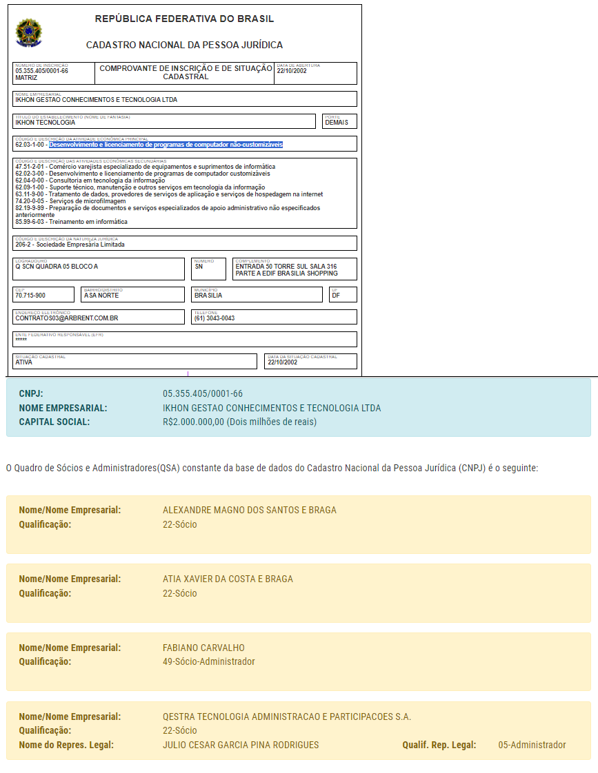Screen dimensions: 598x773
Task: Click the number field value 'SN'
Action: (x=199, y=266)
